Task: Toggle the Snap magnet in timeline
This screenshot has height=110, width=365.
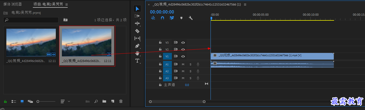Action: (x=162, y=18)
